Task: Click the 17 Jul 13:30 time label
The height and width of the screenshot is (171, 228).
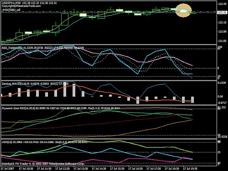Action: click(81, 169)
